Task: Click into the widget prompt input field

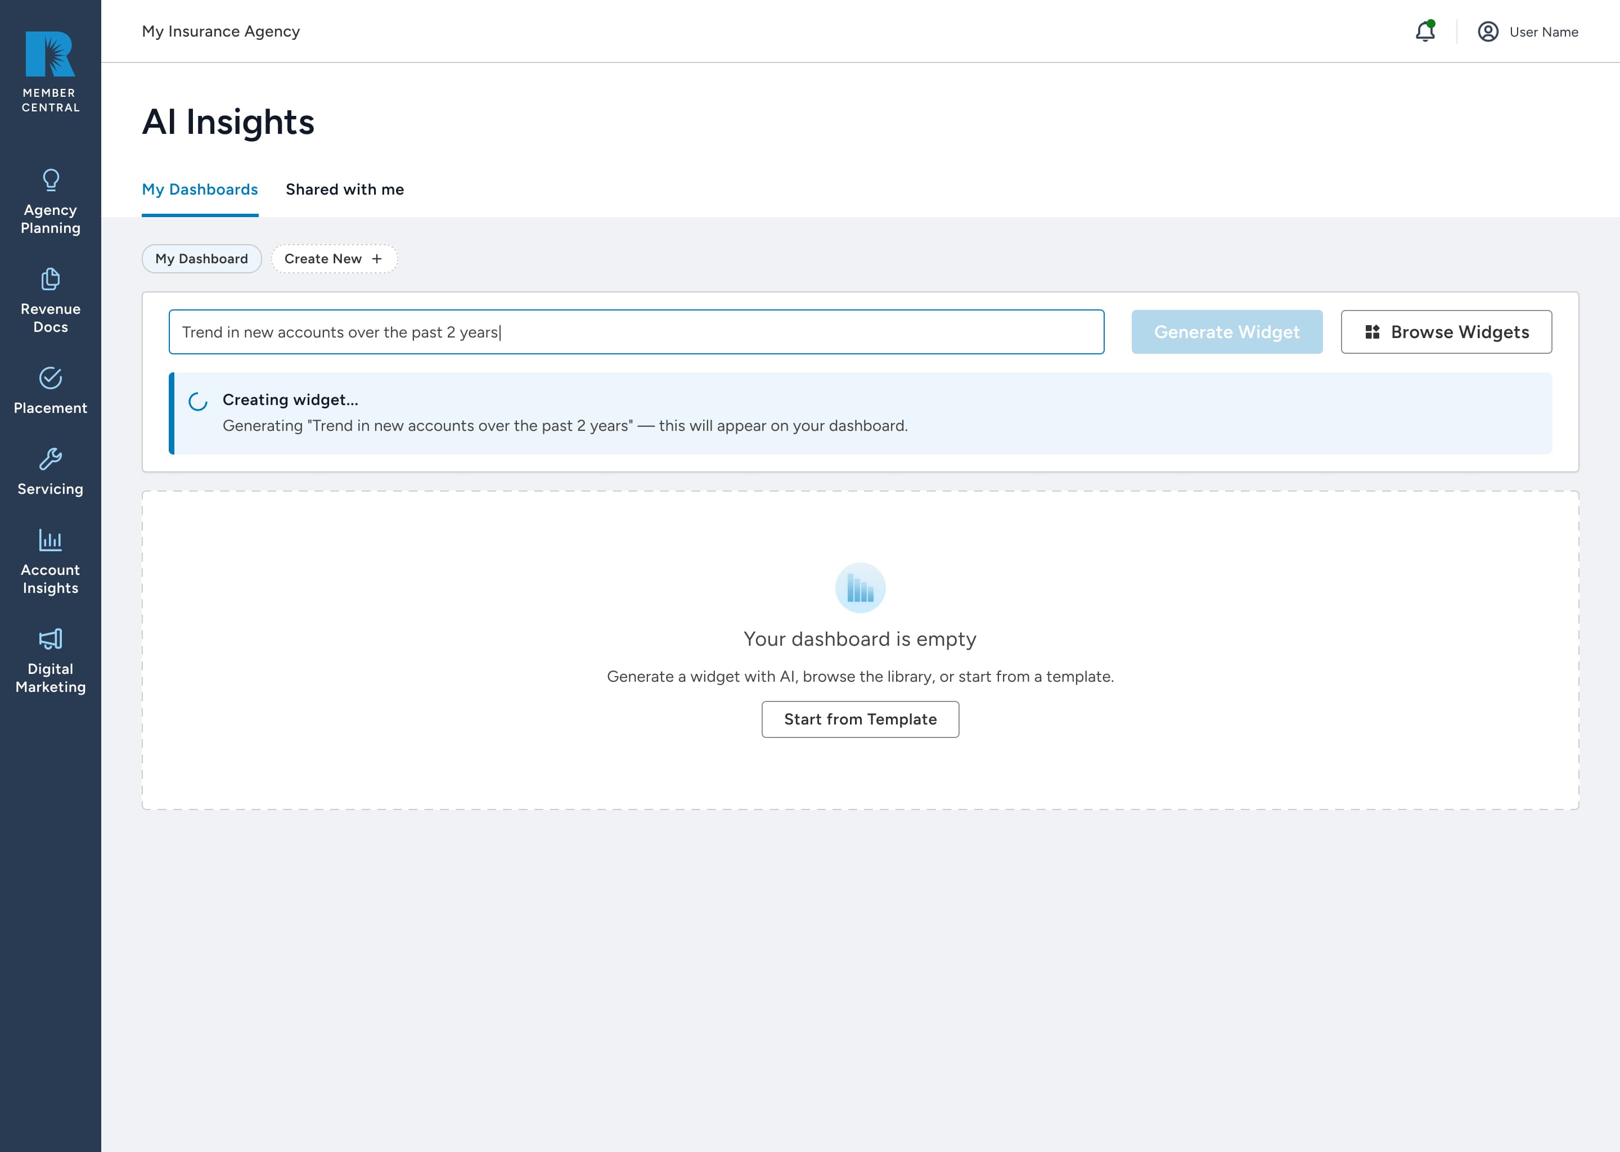Action: [636, 332]
